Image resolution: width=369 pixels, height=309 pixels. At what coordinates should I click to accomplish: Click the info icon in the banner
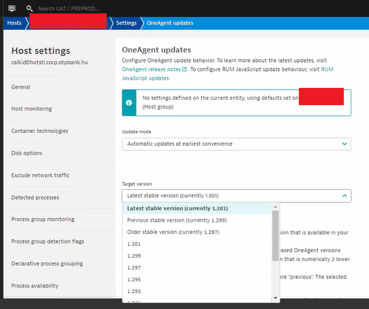click(x=129, y=103)
